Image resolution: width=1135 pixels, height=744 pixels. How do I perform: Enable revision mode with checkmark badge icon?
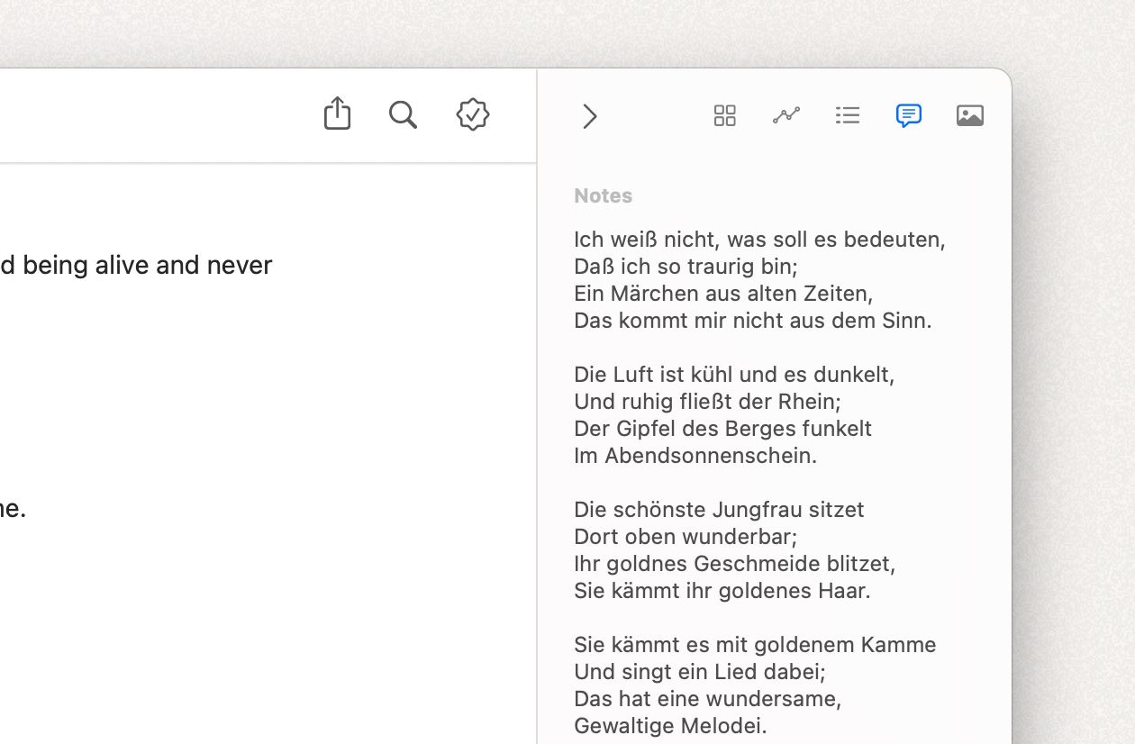[473, 114]
